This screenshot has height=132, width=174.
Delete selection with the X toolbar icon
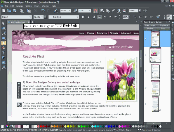tap(36, 11)
